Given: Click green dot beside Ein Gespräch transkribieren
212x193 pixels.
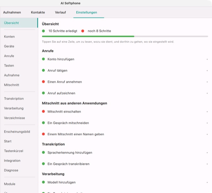Looking at the screenshot, I should coord(43,164).
